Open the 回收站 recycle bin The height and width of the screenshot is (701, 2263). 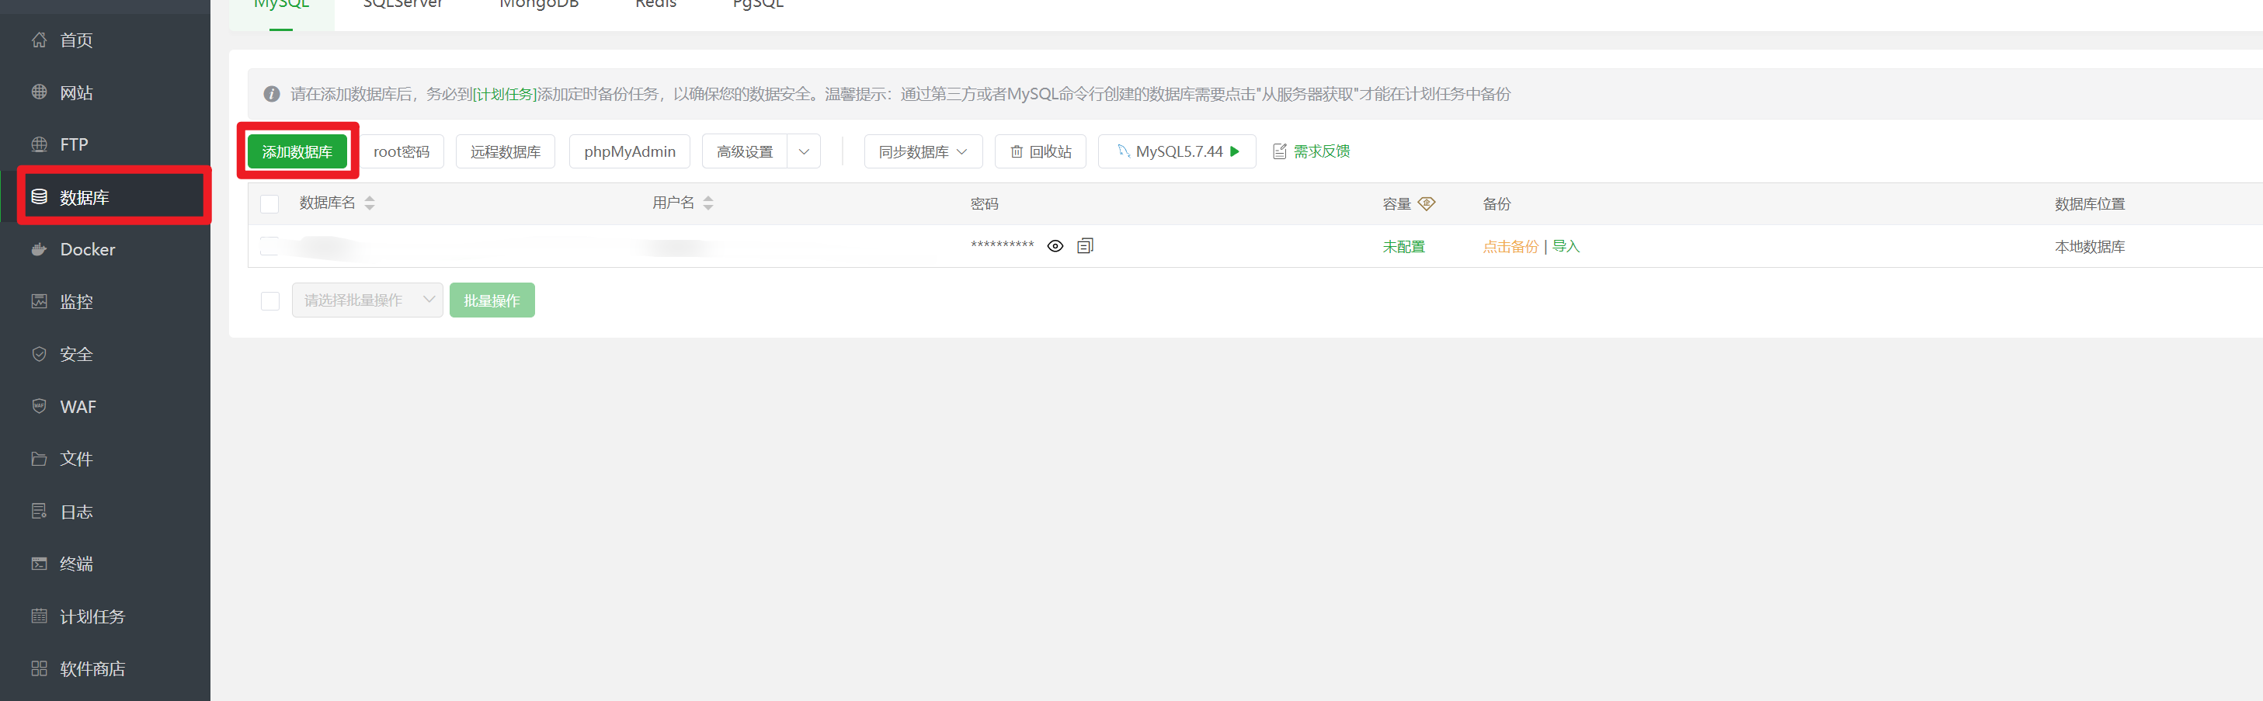click(x=1040, y=151)
